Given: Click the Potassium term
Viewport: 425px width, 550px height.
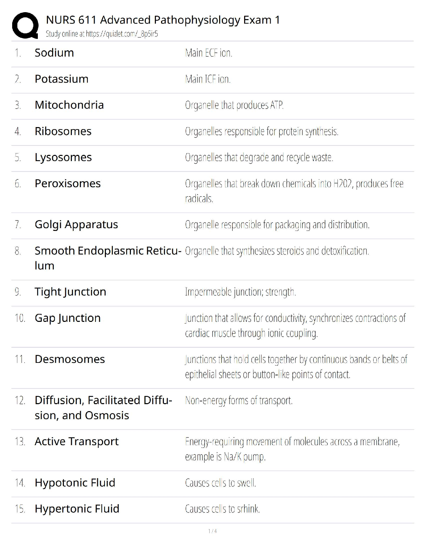Looking at the screenshot, I should 61,79.
